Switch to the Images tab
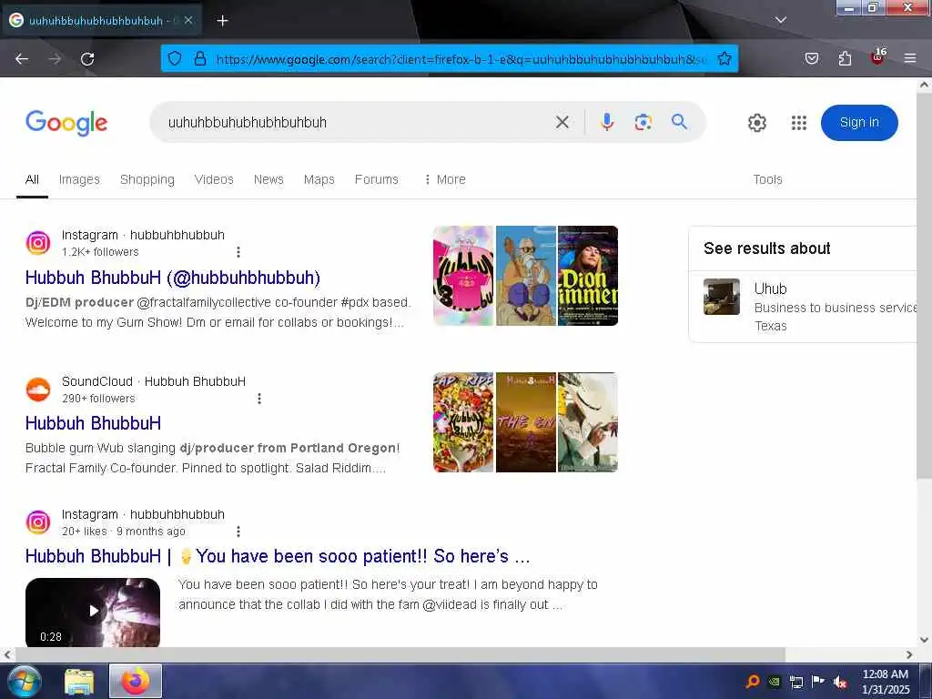Image resolution: width=932 pixels, height=699 pixels. [x=79, y=179]
